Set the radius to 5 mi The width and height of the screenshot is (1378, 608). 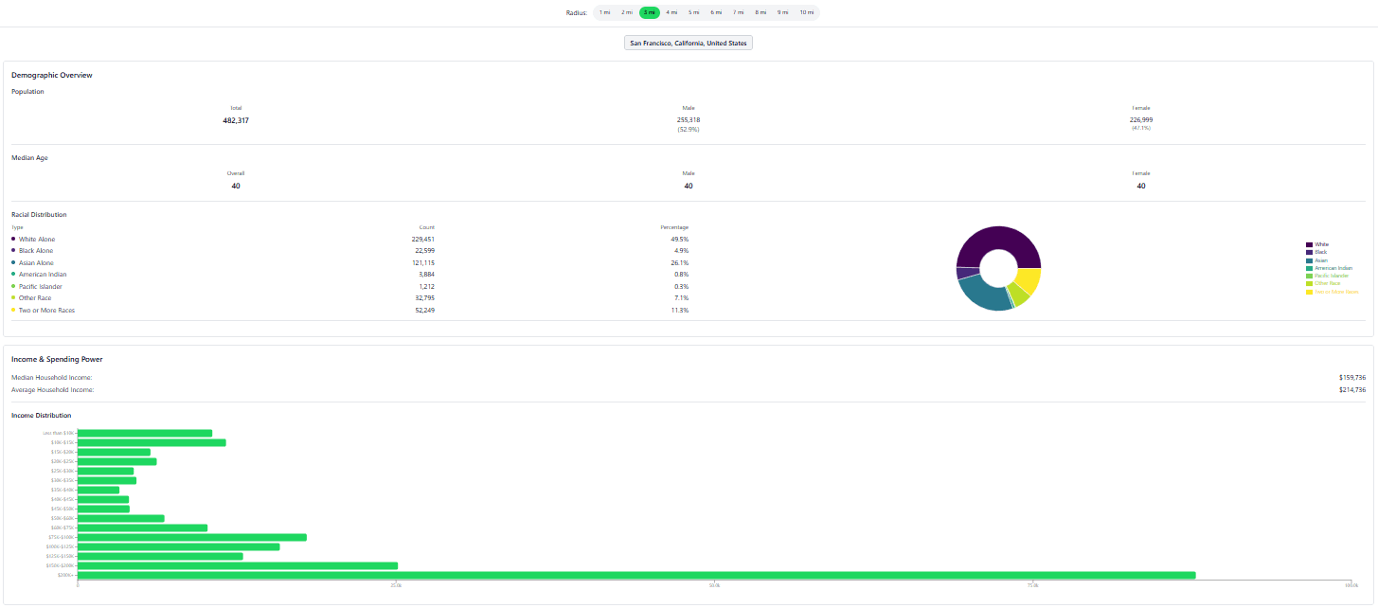[694, 12]
